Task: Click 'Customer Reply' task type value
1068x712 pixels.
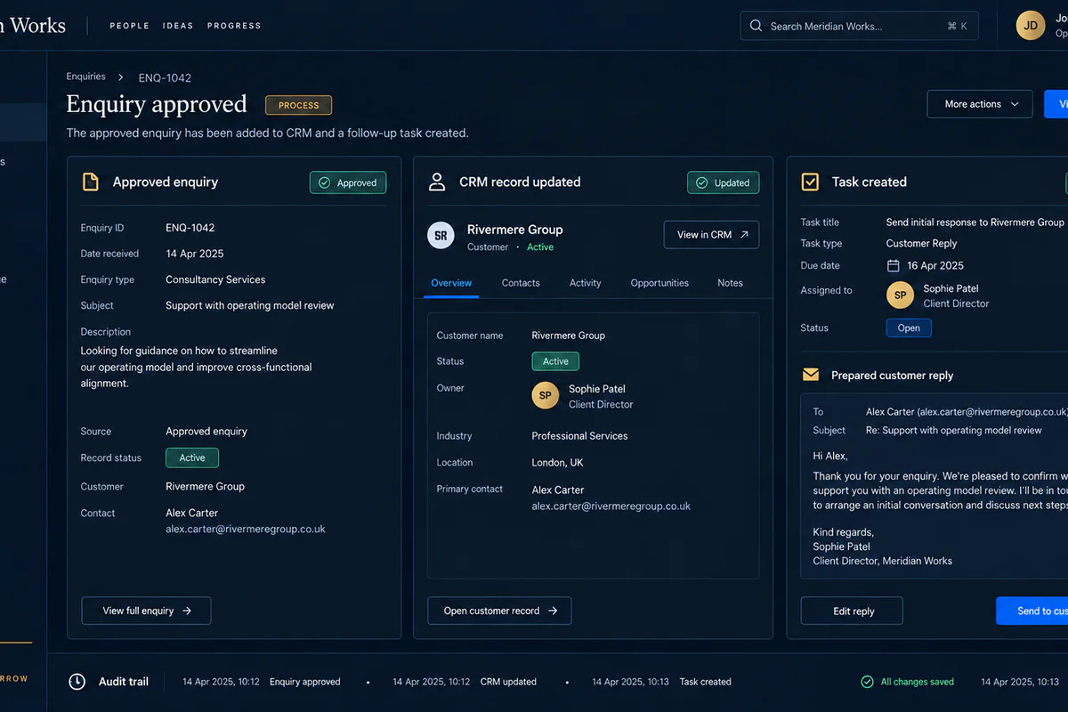Action: [x=921, y=243]
